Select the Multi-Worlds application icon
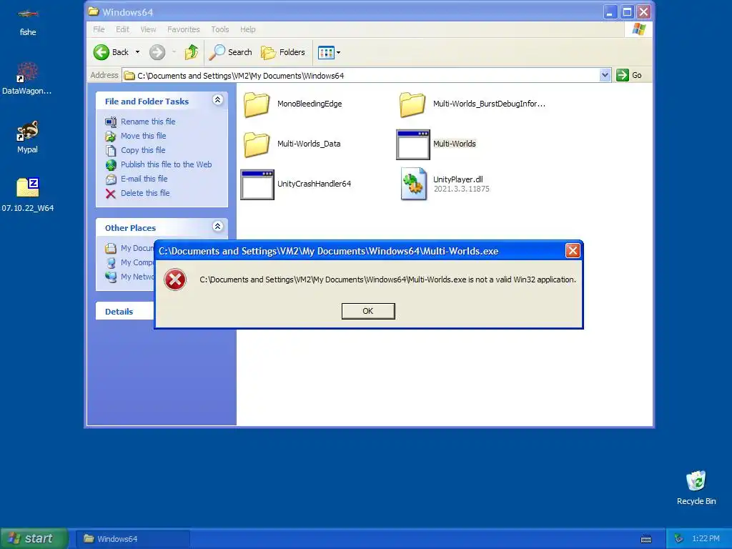Viewport: 732px width, 549px height. tap(412, 144)
